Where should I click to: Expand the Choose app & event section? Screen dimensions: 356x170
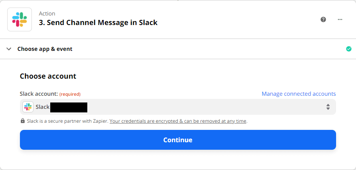[x=45, y=49]
